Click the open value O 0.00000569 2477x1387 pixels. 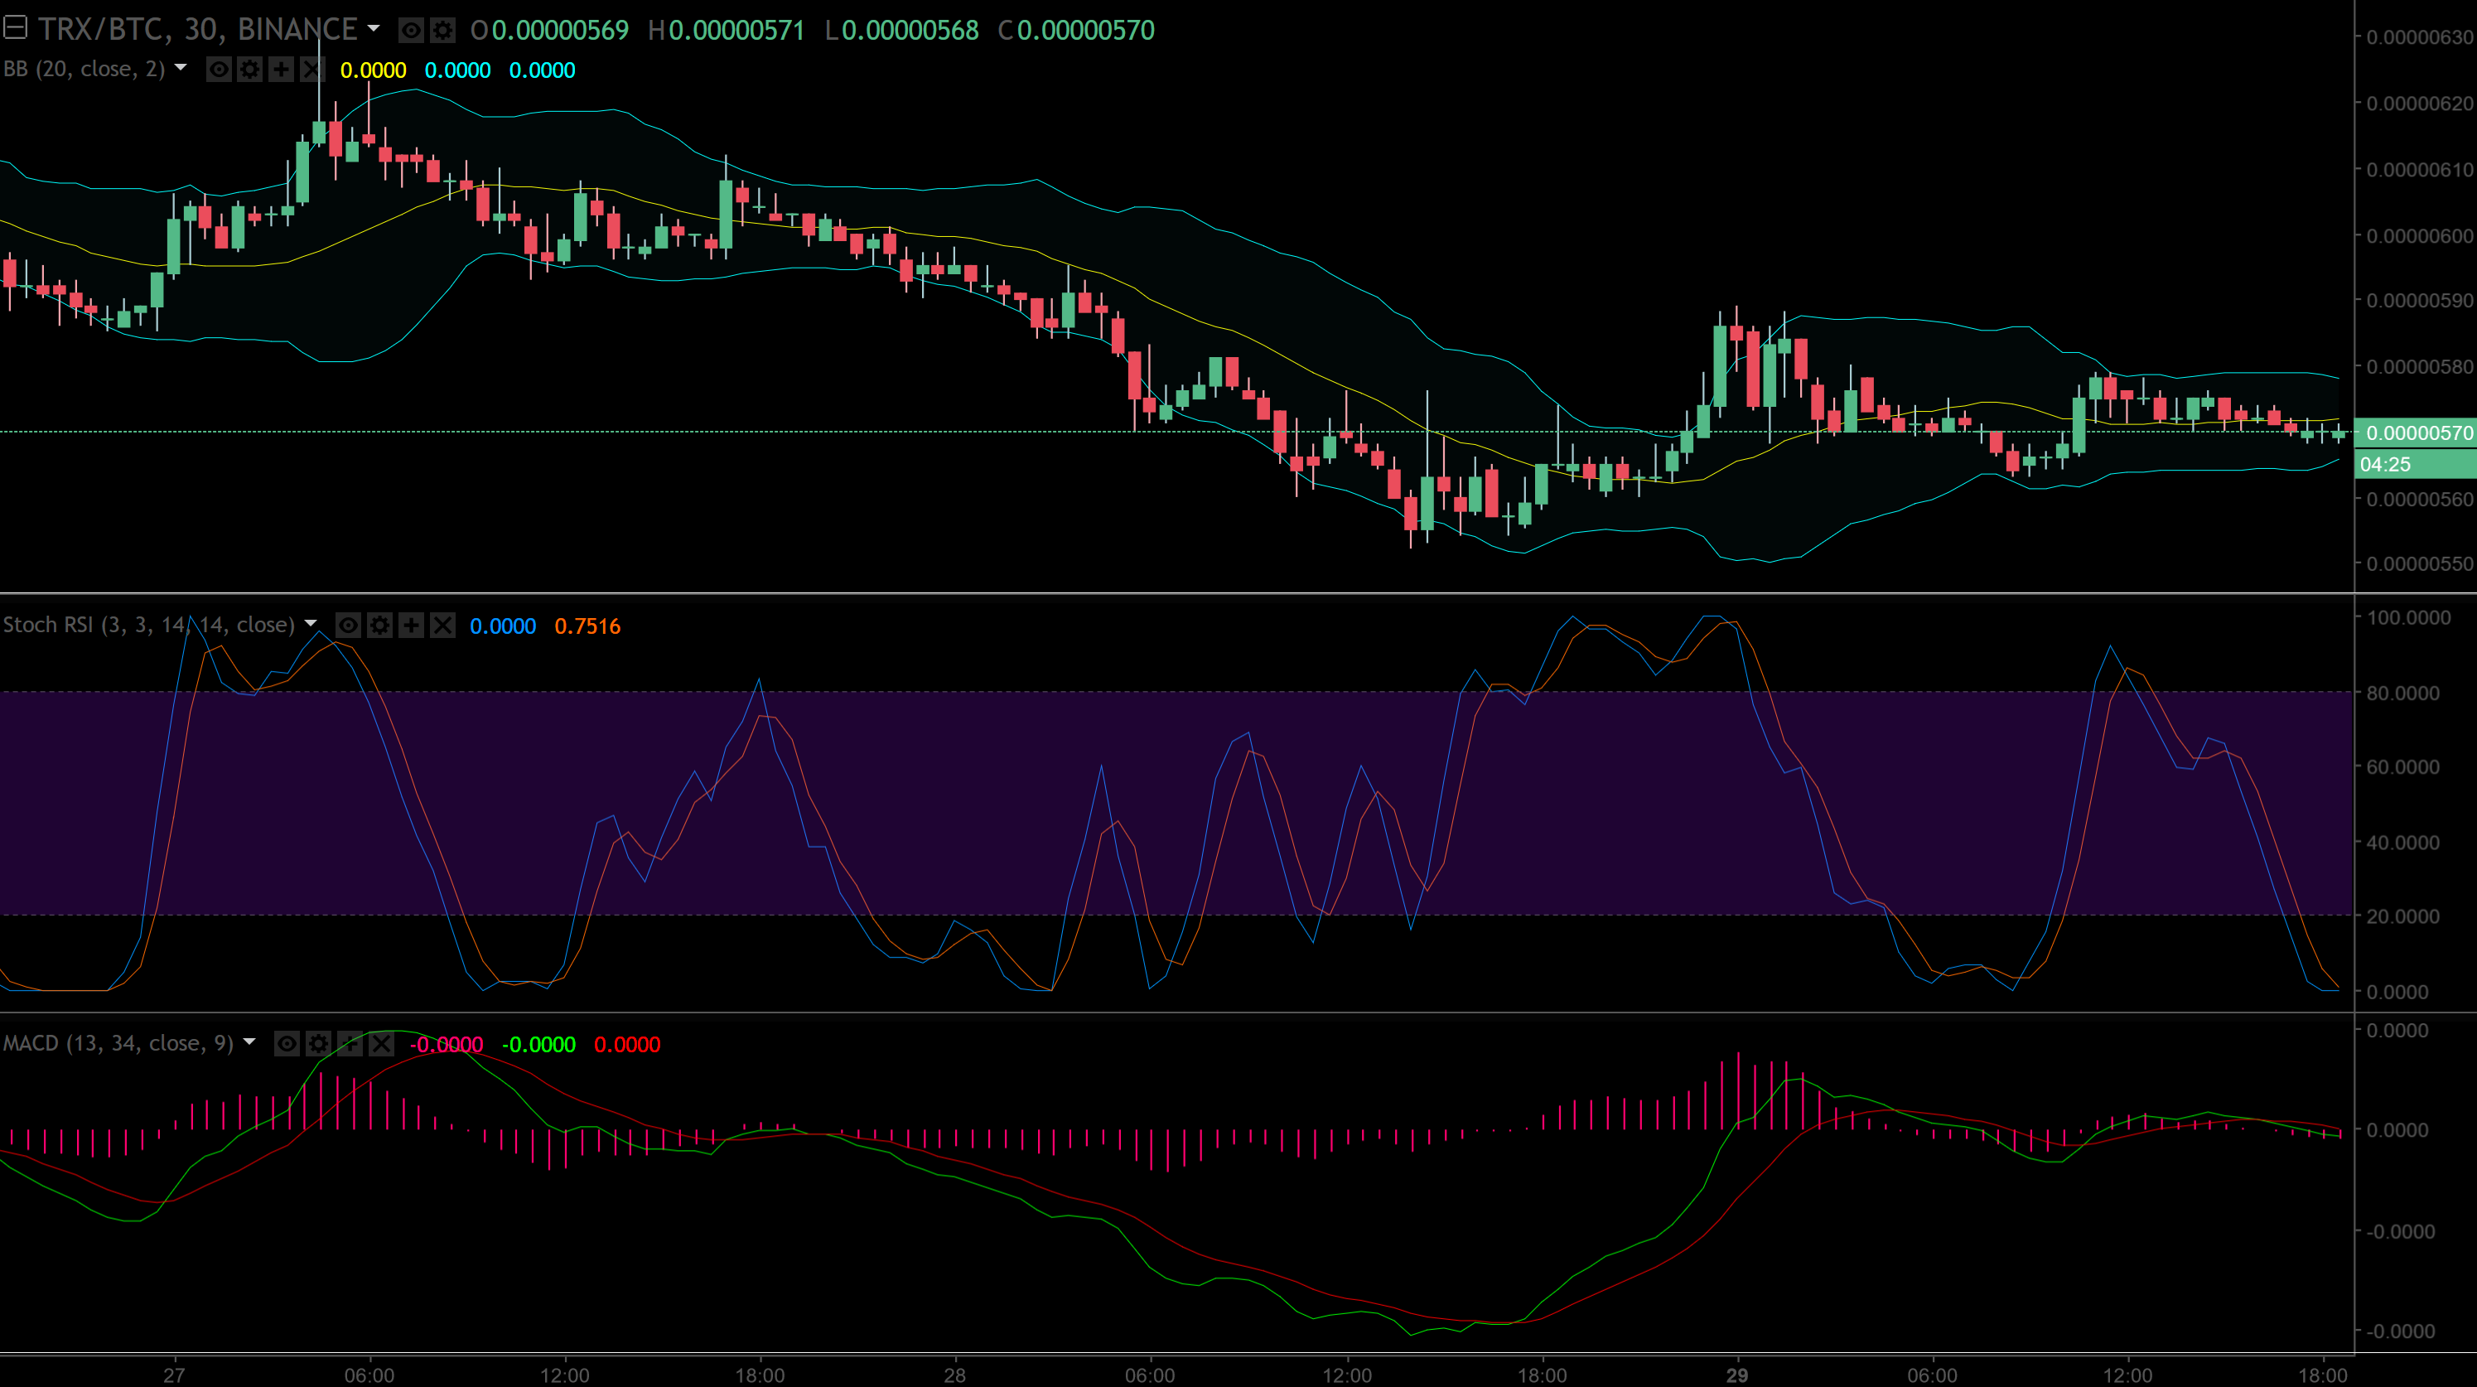click(549, 31)
